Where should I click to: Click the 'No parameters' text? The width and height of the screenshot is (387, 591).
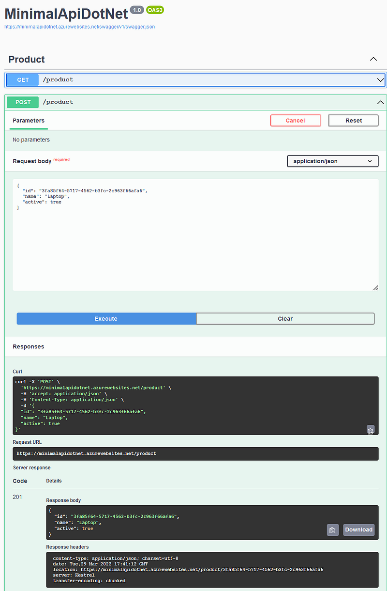pos(31,140)
